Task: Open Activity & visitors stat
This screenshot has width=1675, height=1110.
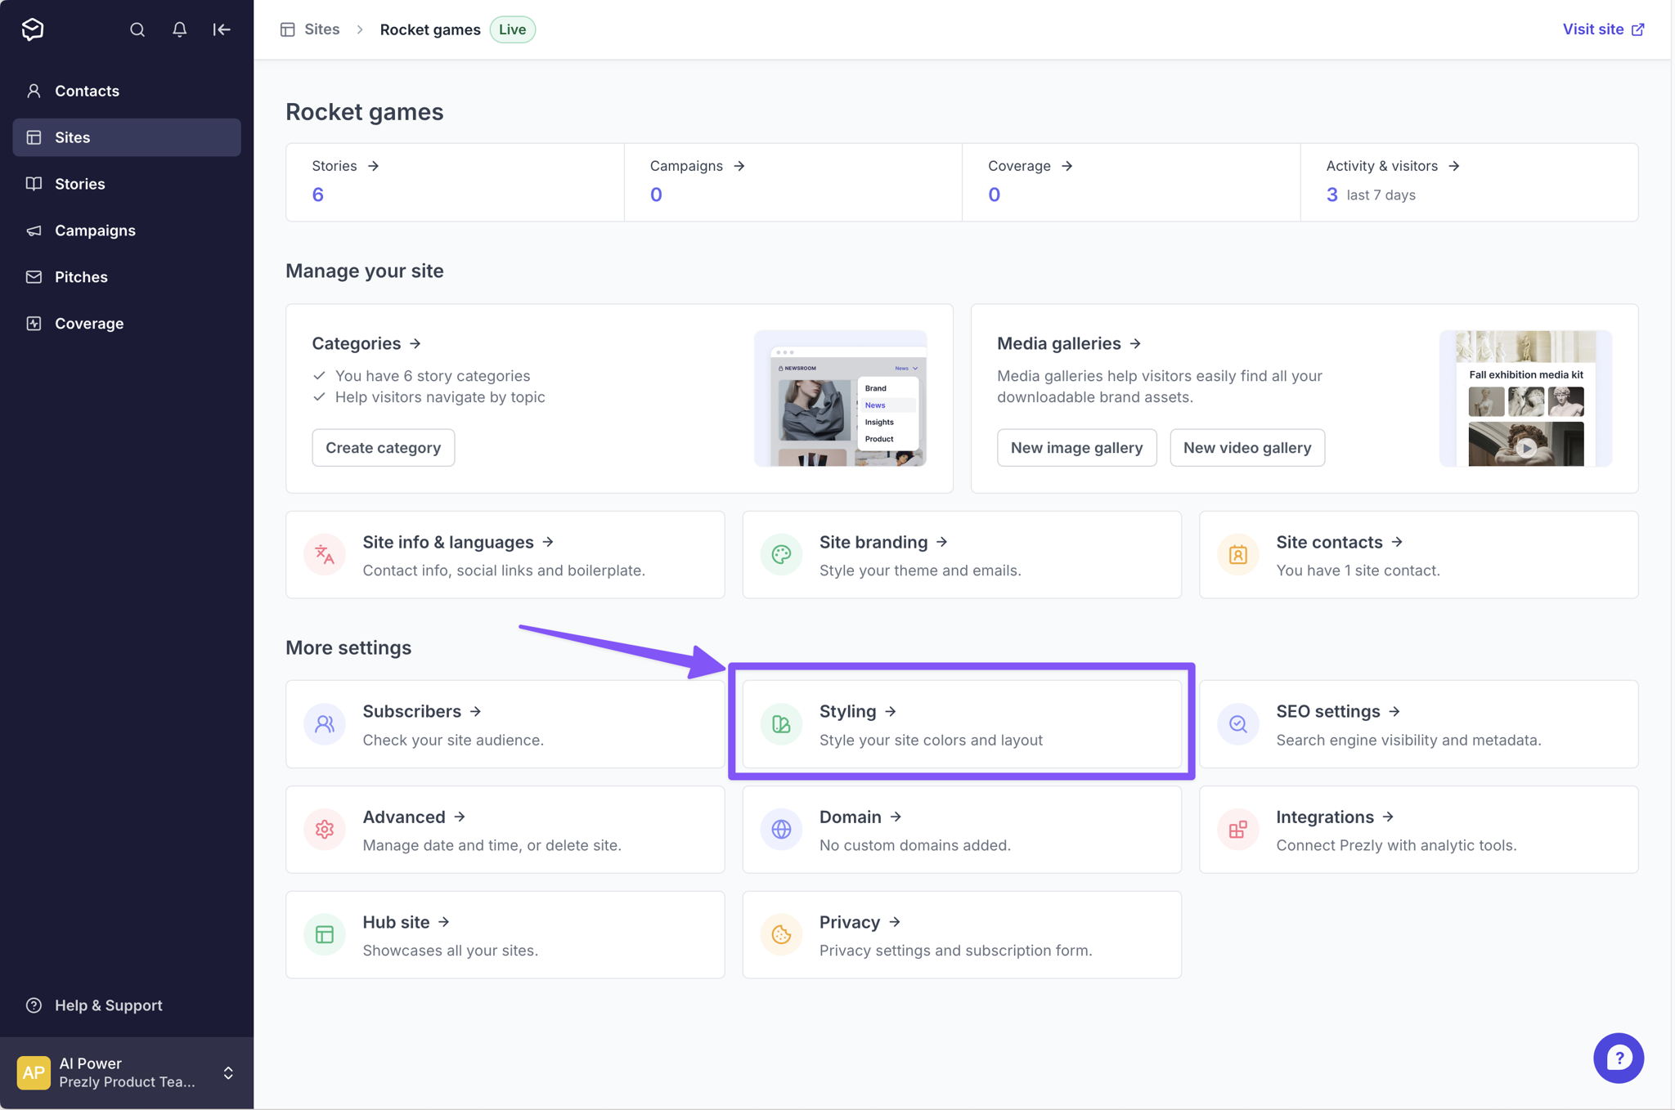Action: [1470, 182]
